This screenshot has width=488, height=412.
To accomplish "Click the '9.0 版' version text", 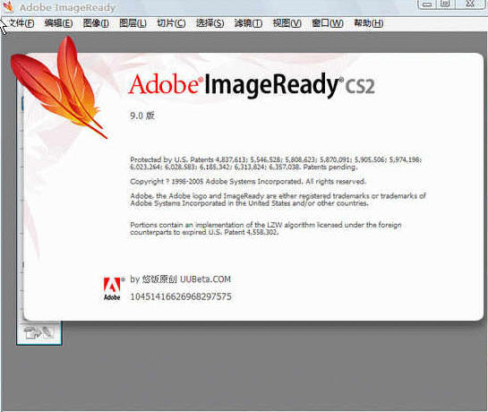I will pyautogui.click(x=142, y=116).
